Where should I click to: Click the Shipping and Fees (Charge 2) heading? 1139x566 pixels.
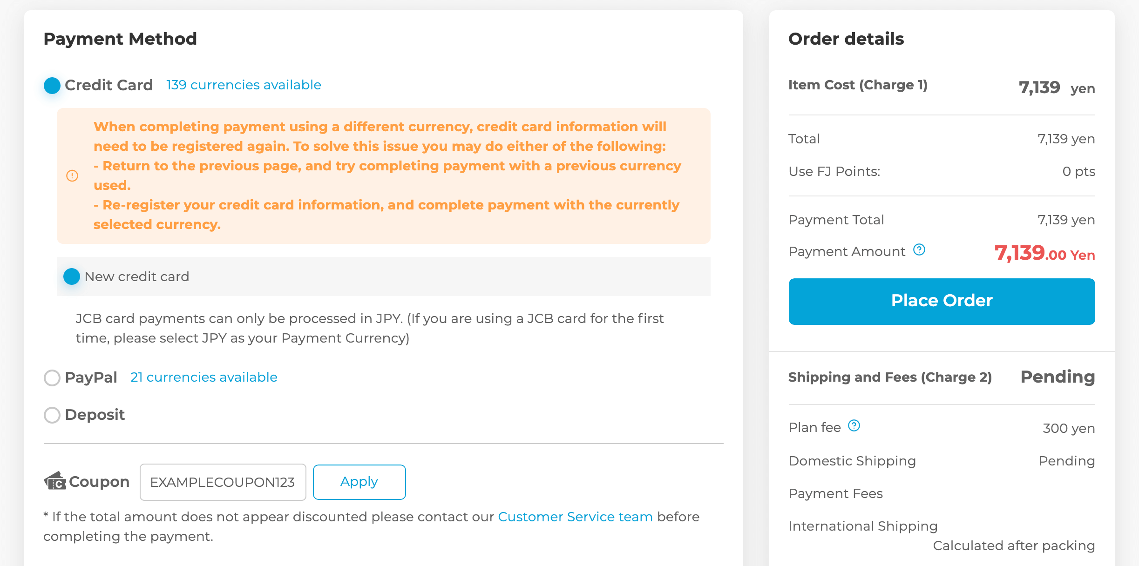[890, 377]
